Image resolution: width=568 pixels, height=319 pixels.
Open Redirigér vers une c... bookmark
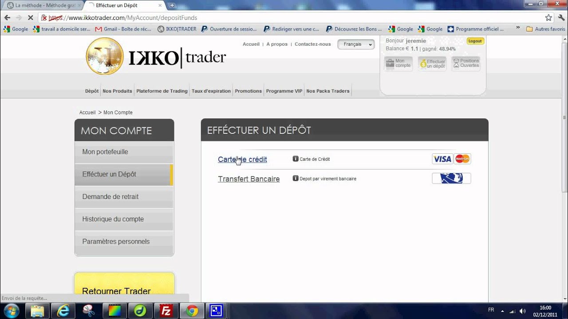[x=292, y=29]
